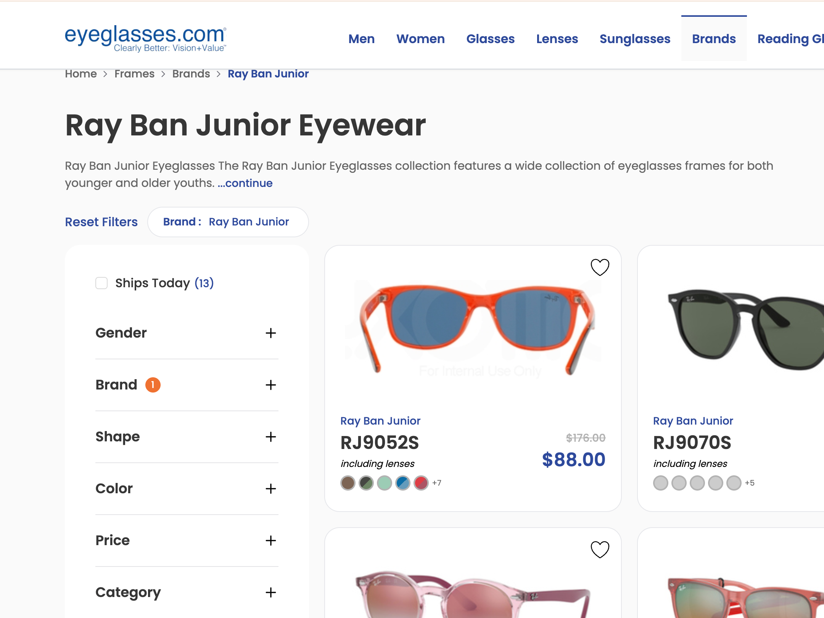This screenshot has width=824, height=618.
Task: Check the Ships Today checkbox
Action: pyautogui.click(x=101, y=283)
